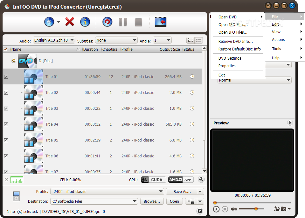Open the dropdown arrow beside the disc icon
305x218 pixels.
tap(59, 22)
